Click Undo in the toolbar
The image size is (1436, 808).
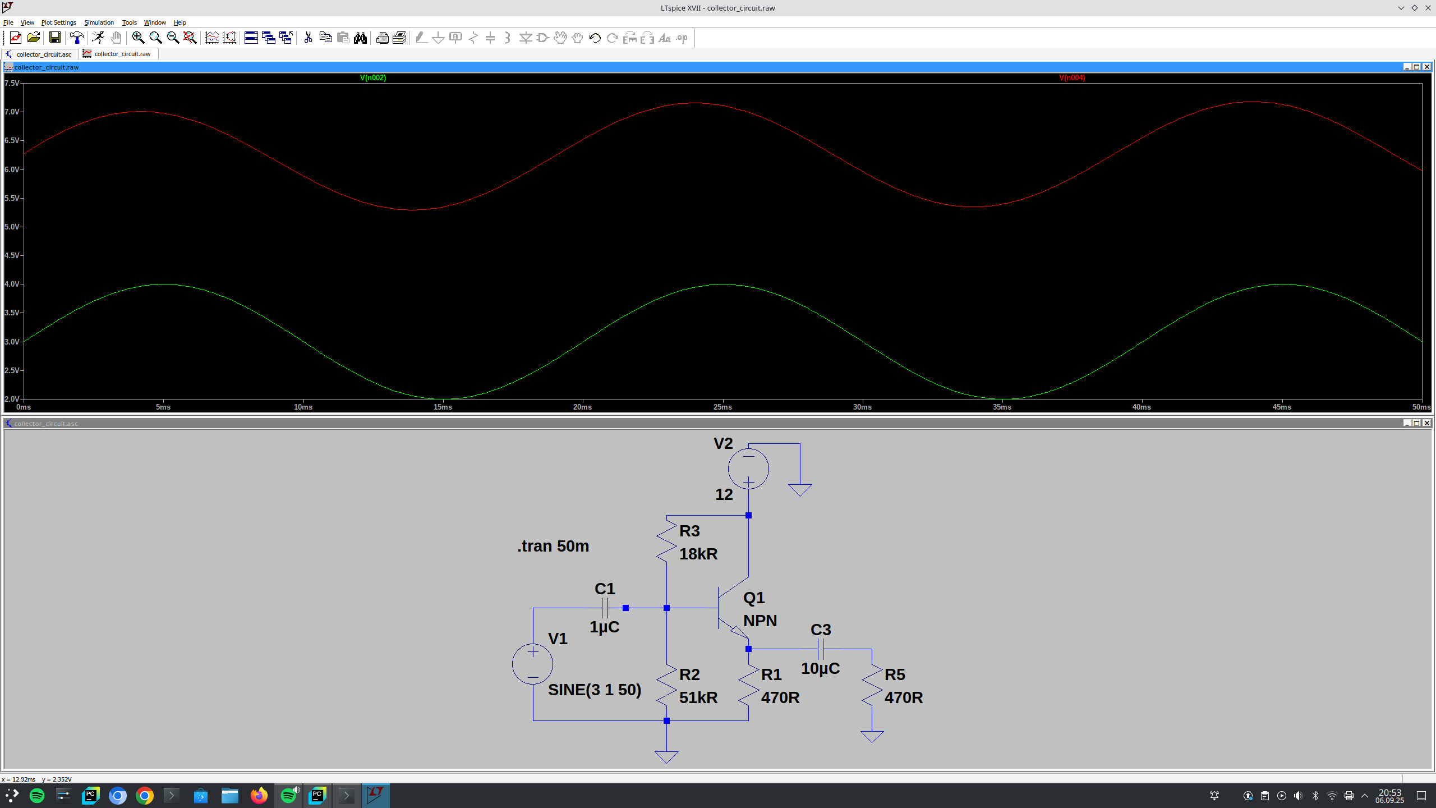pos(595,38)
